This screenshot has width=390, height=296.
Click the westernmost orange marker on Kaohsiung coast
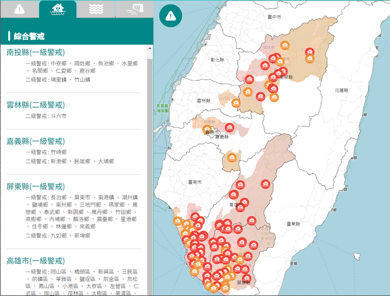click(x=178, y=221)
